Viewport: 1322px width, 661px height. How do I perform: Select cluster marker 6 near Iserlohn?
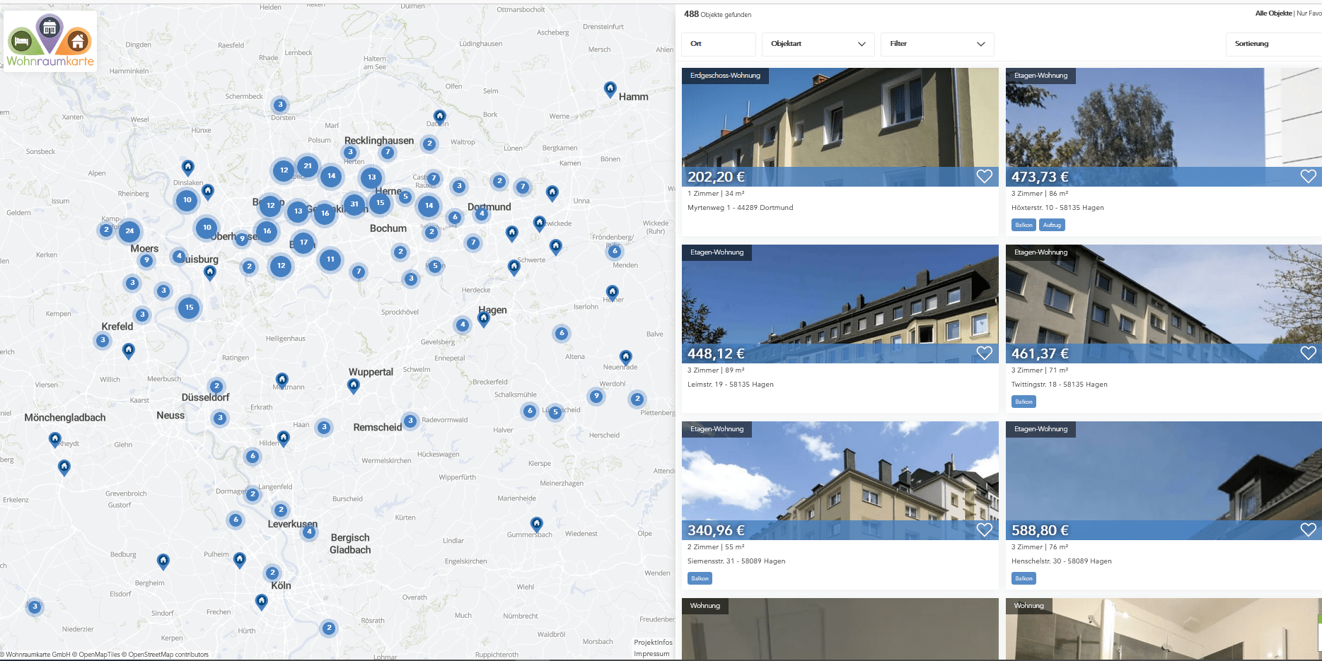click(x=562, y=333)
